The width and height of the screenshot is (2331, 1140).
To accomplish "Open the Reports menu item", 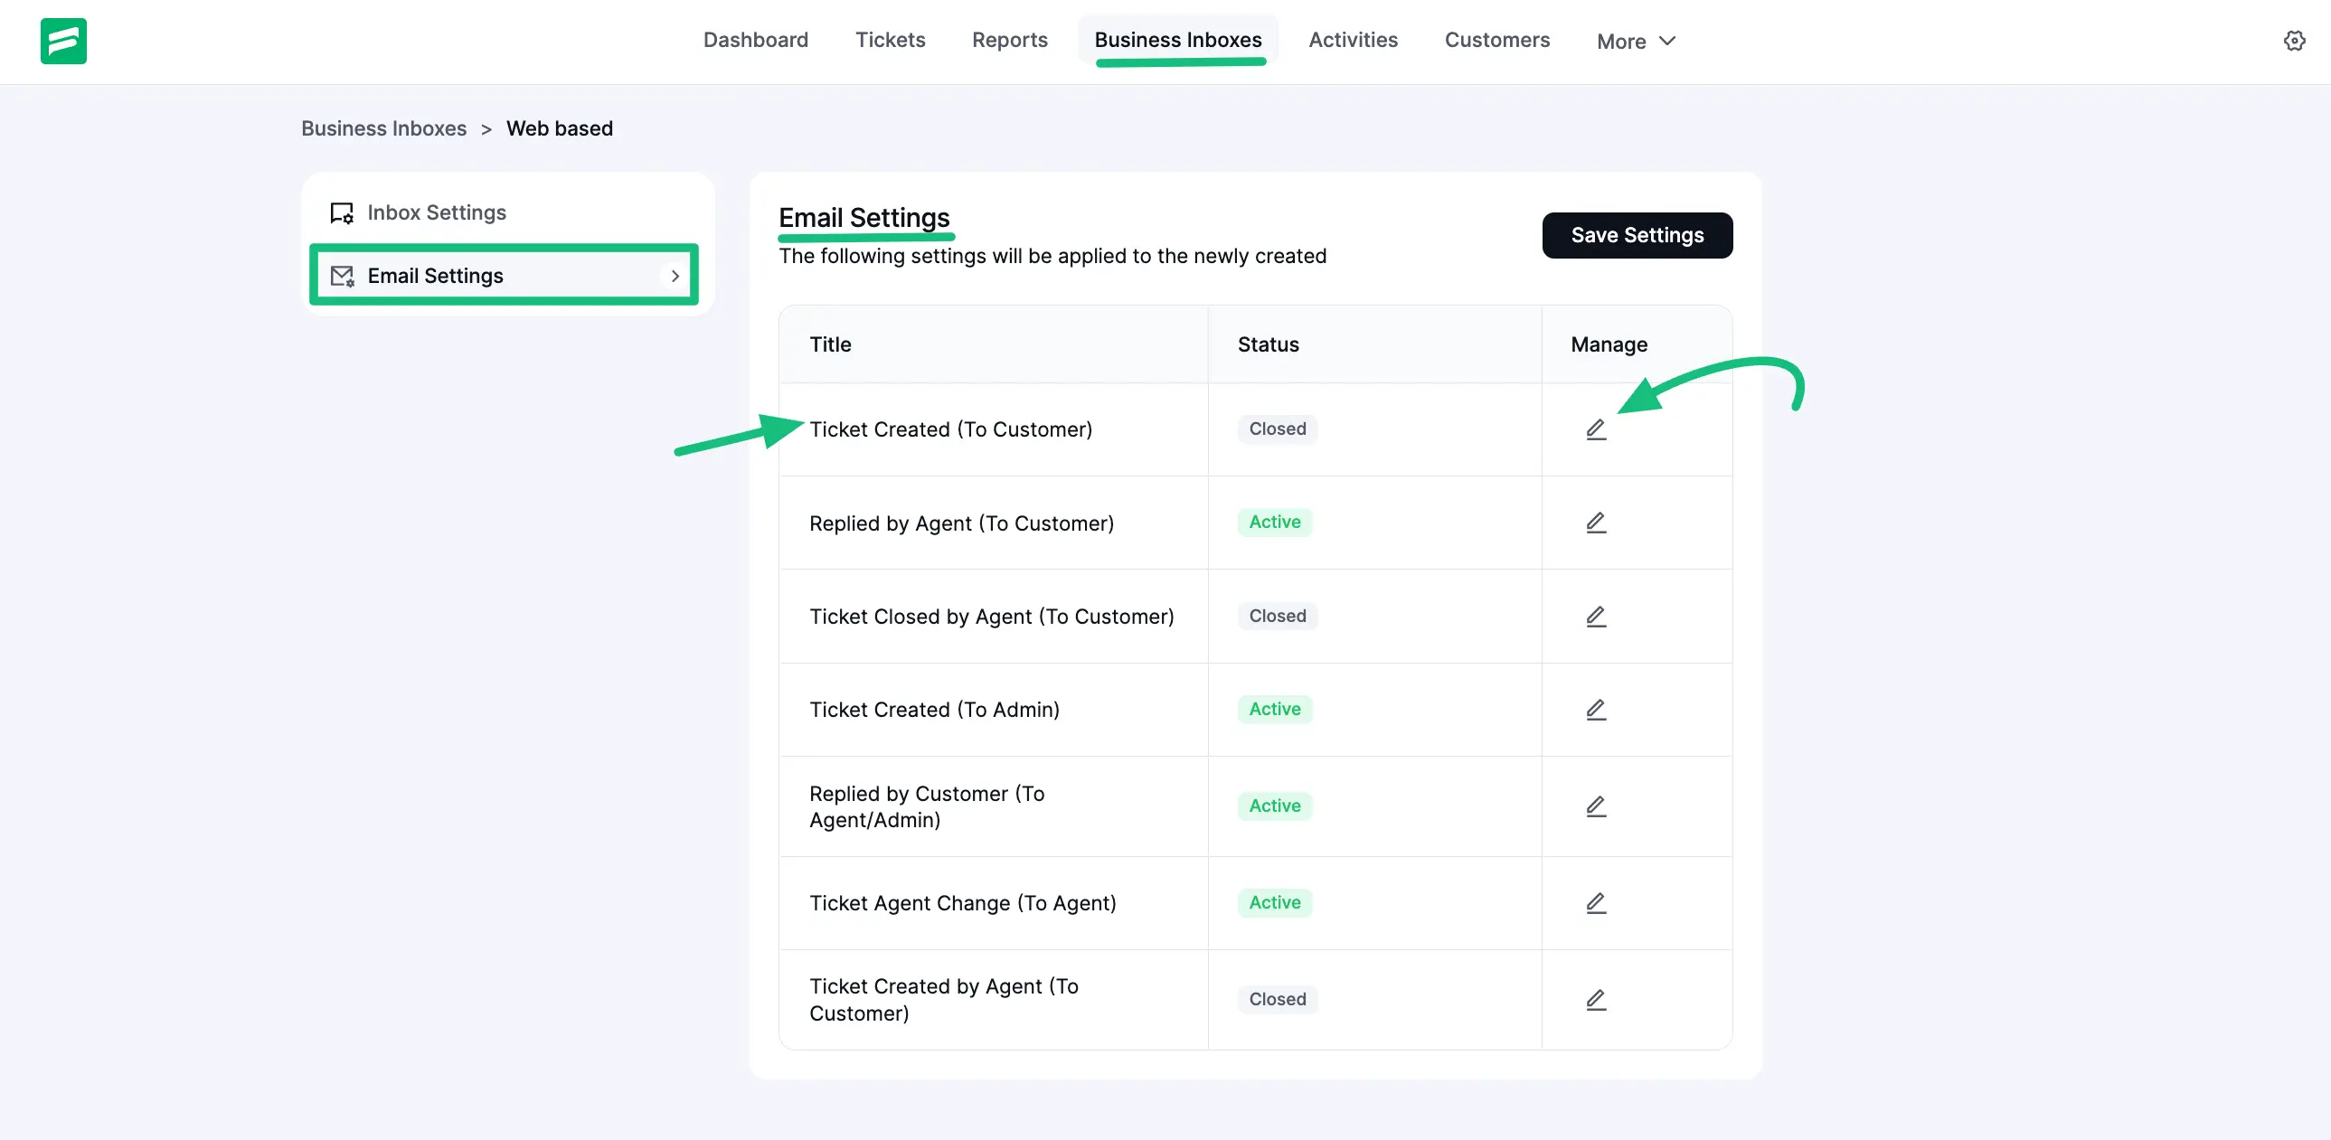I will pyautogui.click(x=1010, y=40).
